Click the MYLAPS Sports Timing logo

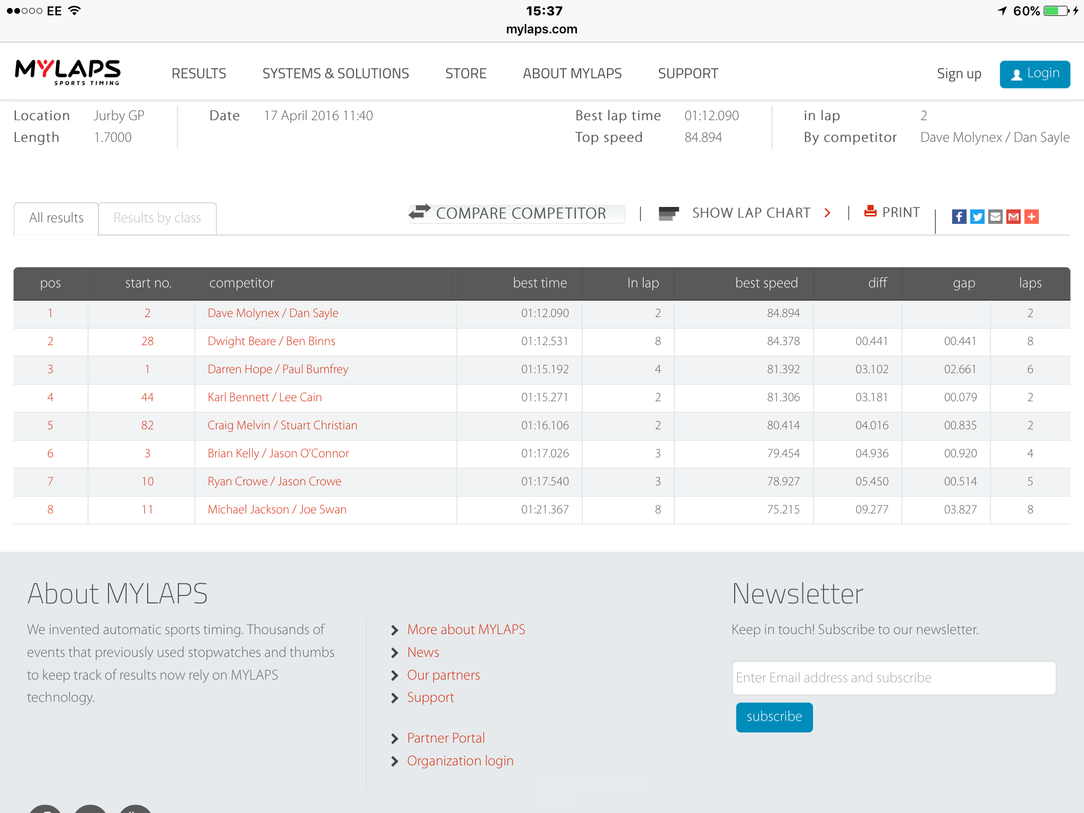(68, 72)
